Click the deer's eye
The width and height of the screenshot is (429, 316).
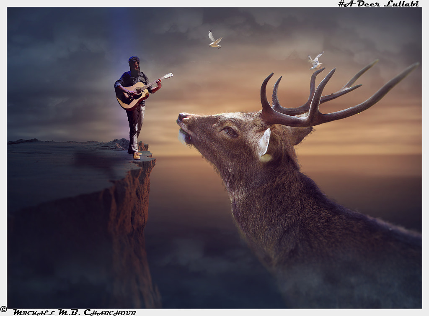(x=231, y=132)
